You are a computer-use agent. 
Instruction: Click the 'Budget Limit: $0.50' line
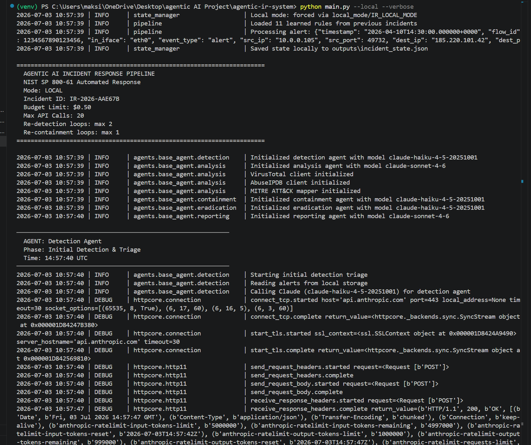click(x=57, y=107)
